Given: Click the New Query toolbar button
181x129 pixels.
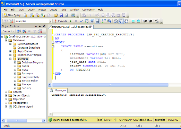Looking at the screenshot, I should (12, 15).
